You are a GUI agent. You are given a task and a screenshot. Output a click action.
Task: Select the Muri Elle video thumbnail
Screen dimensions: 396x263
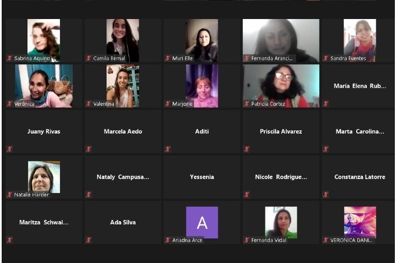pyautogui.click(x=202, y=40)
